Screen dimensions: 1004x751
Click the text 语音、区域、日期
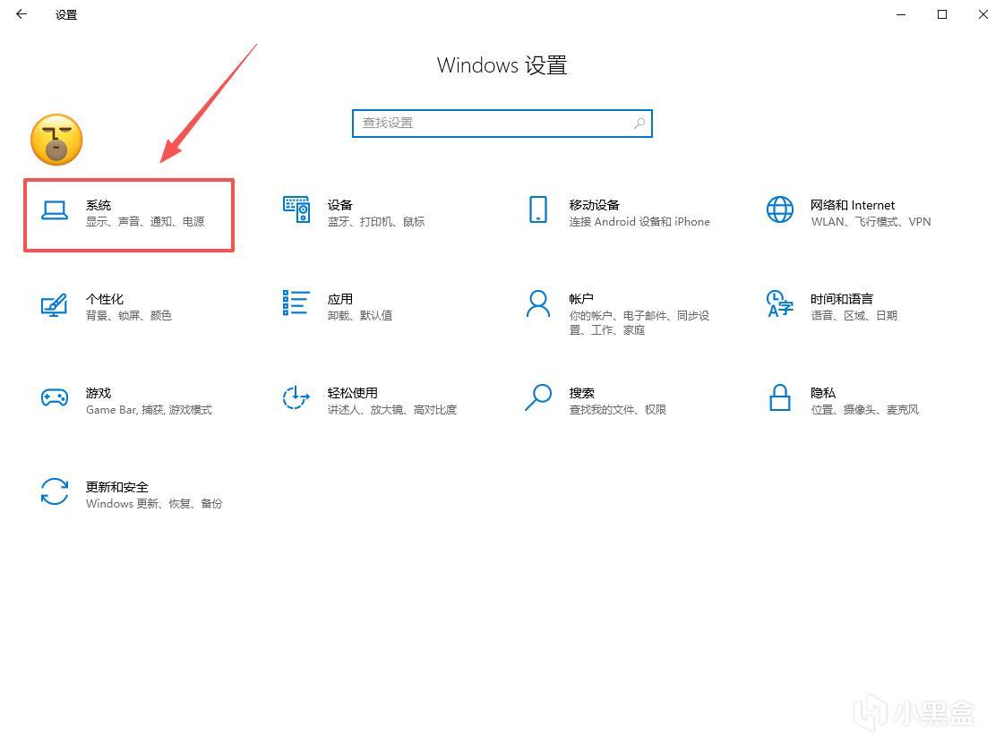point(854,315)
